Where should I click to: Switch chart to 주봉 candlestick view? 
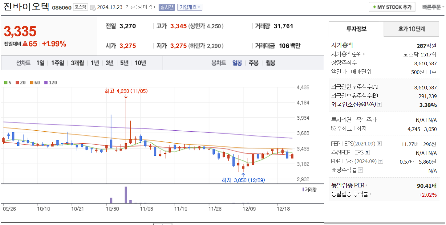253,63
